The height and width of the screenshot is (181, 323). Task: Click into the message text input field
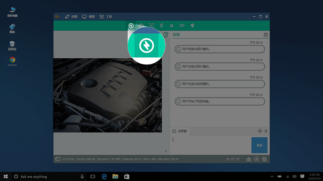click(211, 145)
